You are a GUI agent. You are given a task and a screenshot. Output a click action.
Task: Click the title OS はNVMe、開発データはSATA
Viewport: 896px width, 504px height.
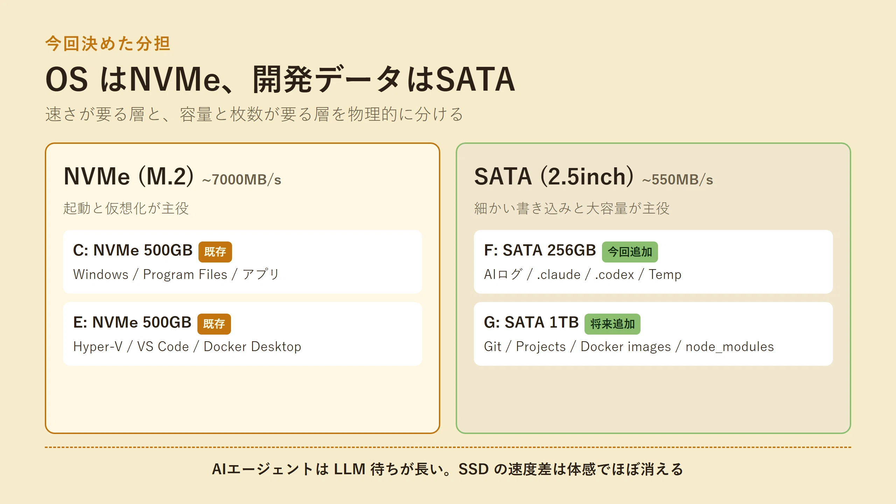(x=280, y=79)
